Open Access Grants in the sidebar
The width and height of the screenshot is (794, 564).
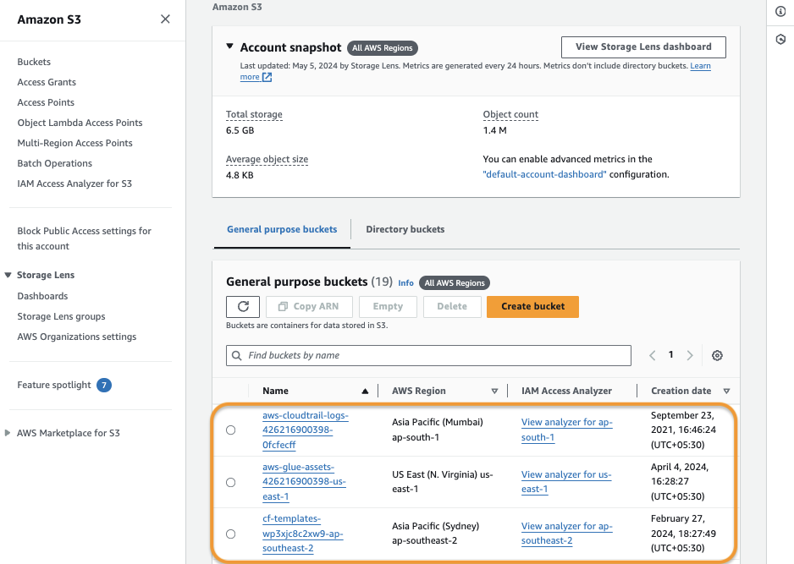click(47, 82)
